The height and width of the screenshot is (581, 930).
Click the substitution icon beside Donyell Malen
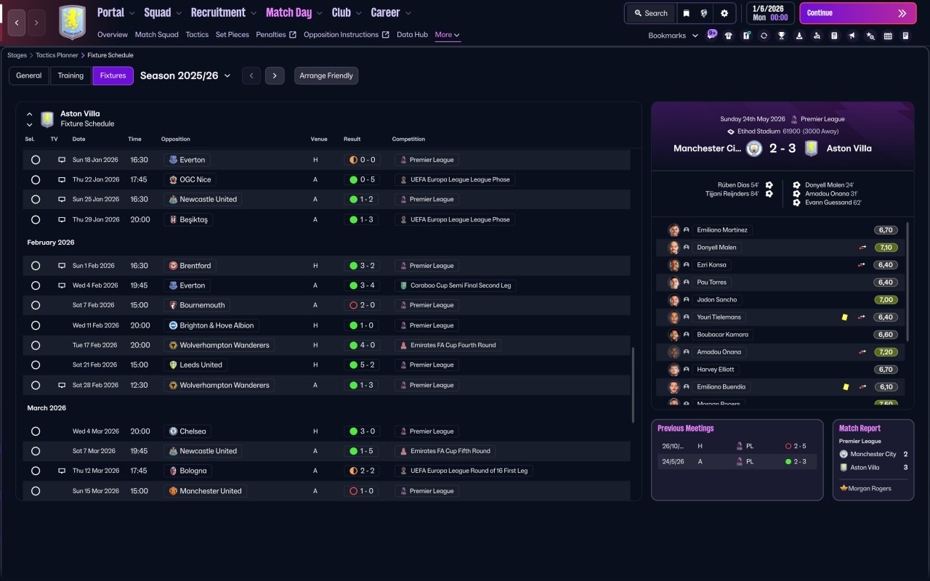862,248
